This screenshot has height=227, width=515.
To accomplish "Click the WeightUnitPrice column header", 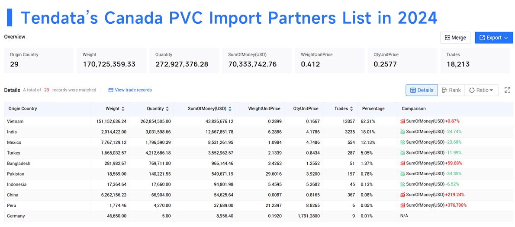I will pos(264,108).
